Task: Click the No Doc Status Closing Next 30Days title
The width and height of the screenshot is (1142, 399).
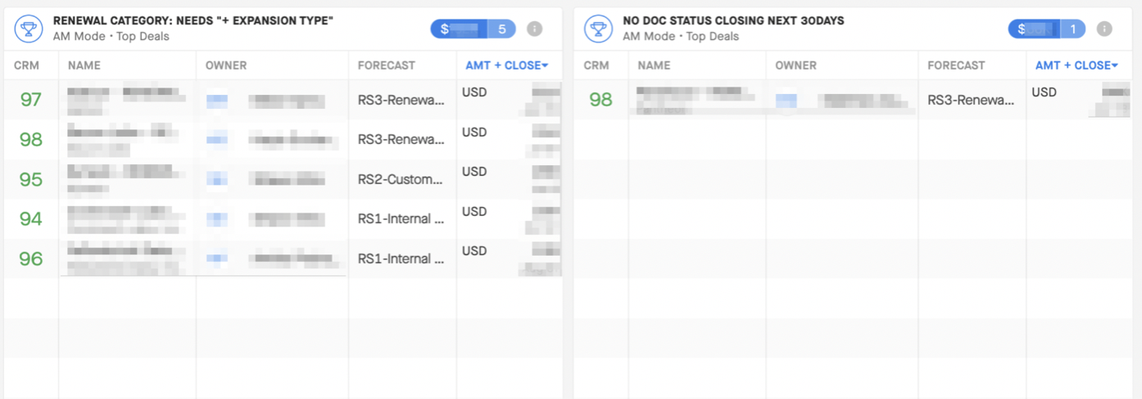Action: pos(733,20)
